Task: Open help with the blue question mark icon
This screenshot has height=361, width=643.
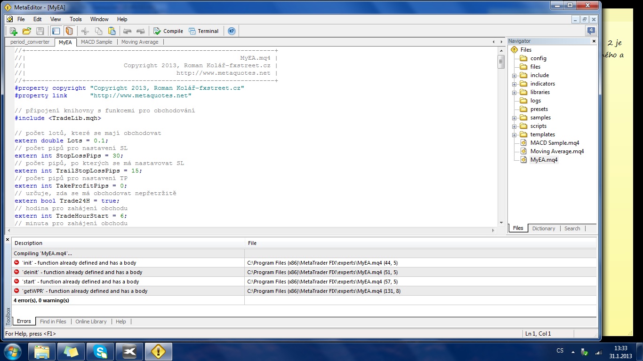Action: (x=231, y=31)
